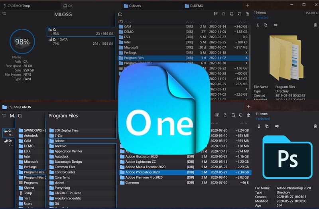Select the highlighted Program Files row in C: list
This screenshot has width=319, height=209.
183,58
